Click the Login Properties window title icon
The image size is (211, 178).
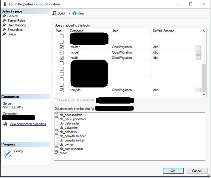coord(5,4)
